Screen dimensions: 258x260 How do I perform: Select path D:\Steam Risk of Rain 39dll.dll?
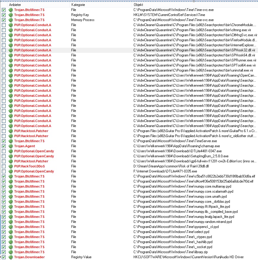[x=171, y=166]
